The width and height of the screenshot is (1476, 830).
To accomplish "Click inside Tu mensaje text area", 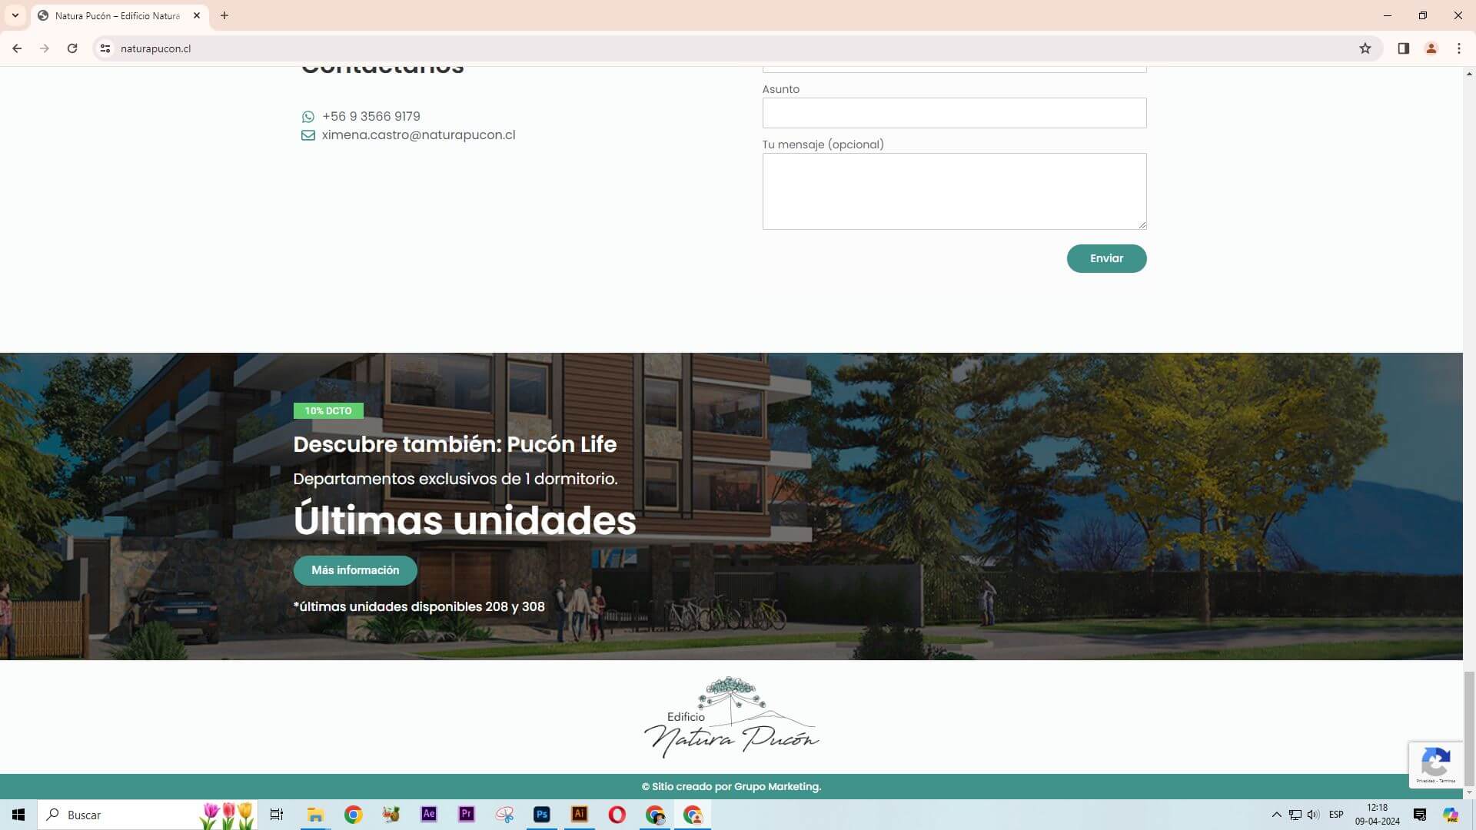I will point(953,191).
